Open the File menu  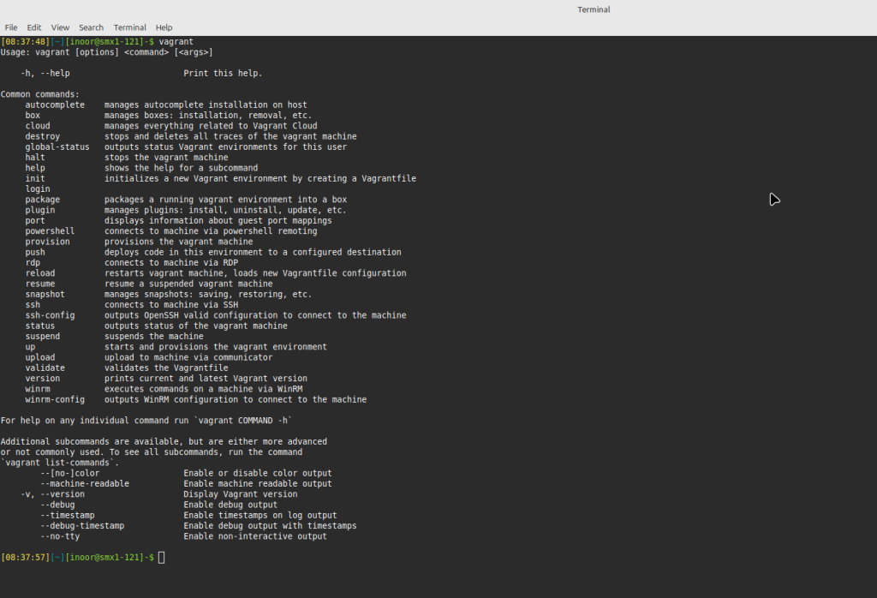click(11, 27)
